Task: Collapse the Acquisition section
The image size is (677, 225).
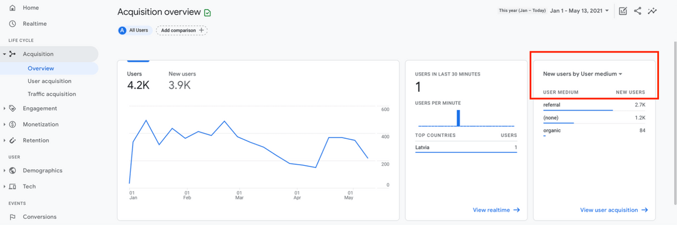Action: [x=5, y=54]
